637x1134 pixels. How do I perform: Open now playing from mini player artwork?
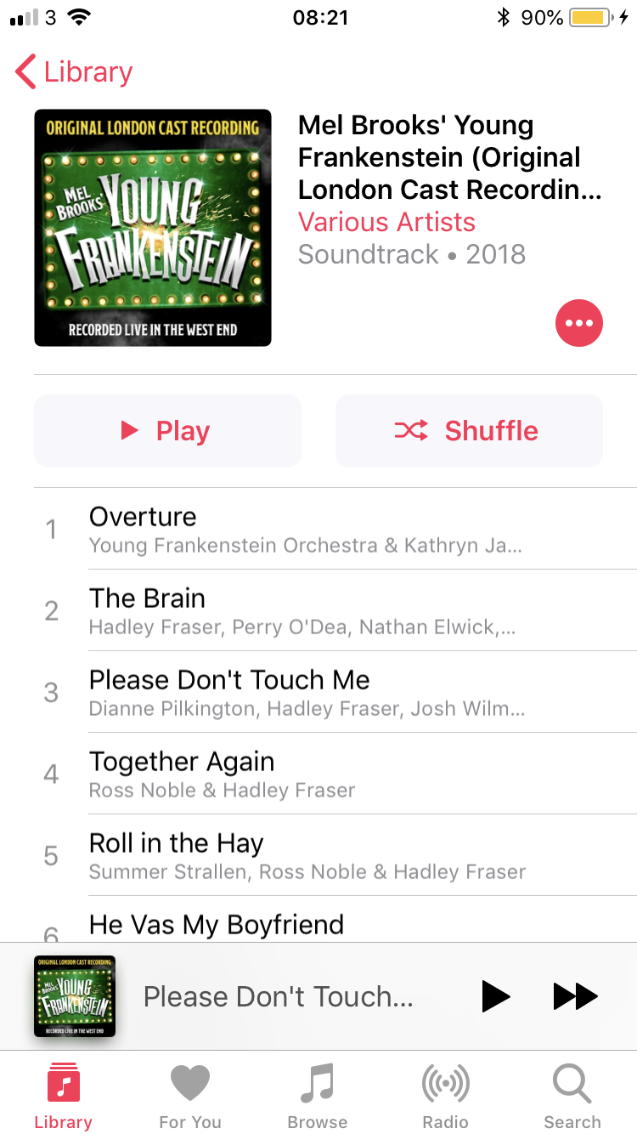(75, 996)
